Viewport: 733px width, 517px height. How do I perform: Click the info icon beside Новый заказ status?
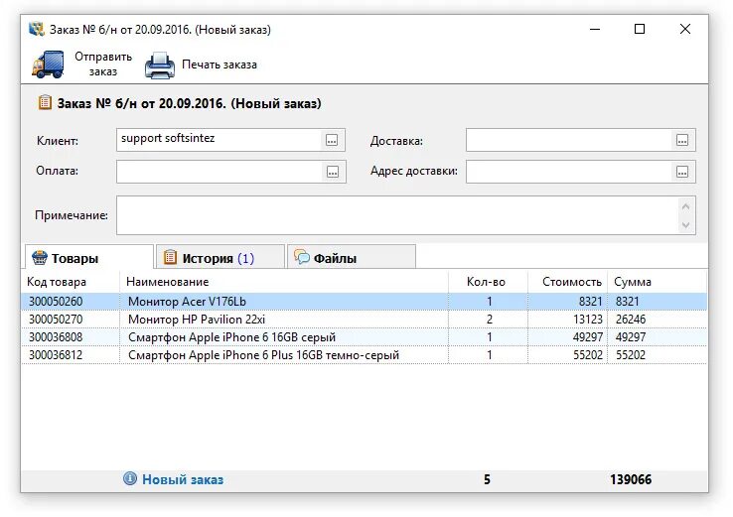click(130, 478)
